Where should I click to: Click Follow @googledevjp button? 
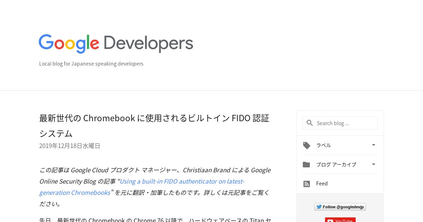[340, 207]
